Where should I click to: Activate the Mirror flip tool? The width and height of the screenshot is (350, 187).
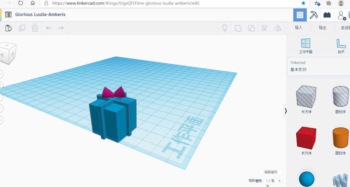(278, 28)
